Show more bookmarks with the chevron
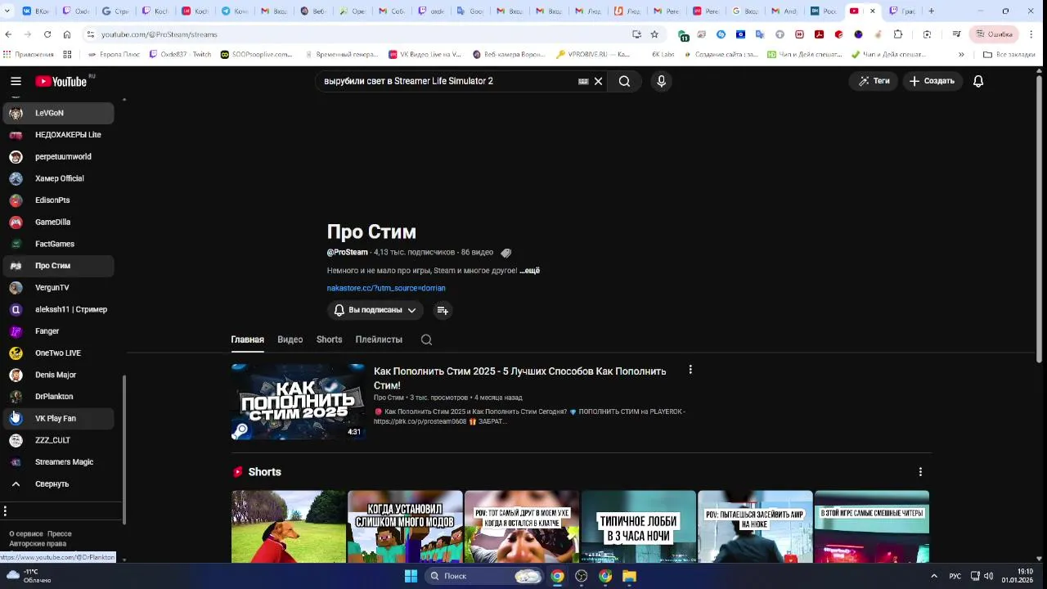This screenshot has height=589, width=1047. pos(961,55)
